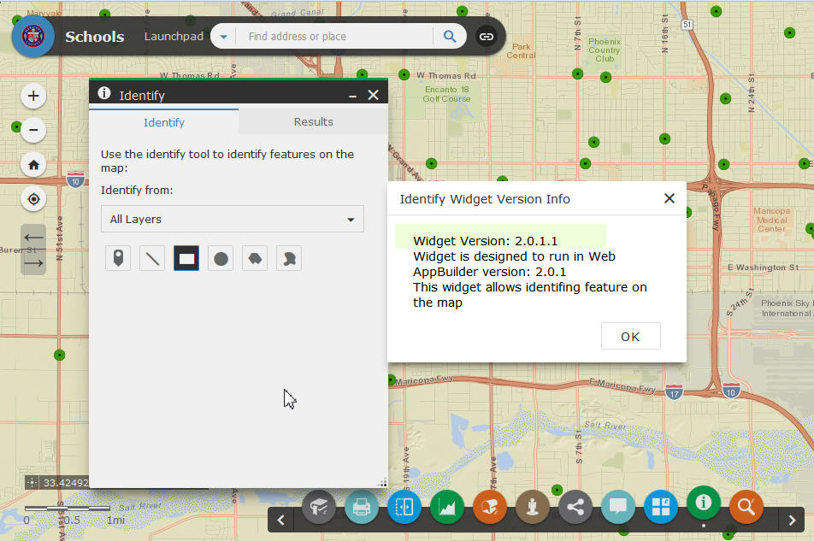Open the basemap gallery widget
Screen dimensions: 814x541
click(660, 507)
